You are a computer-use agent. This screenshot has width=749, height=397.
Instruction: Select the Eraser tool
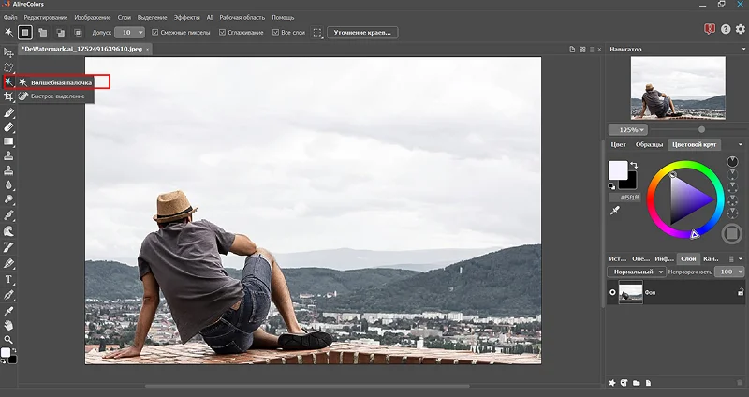point(8,127)
